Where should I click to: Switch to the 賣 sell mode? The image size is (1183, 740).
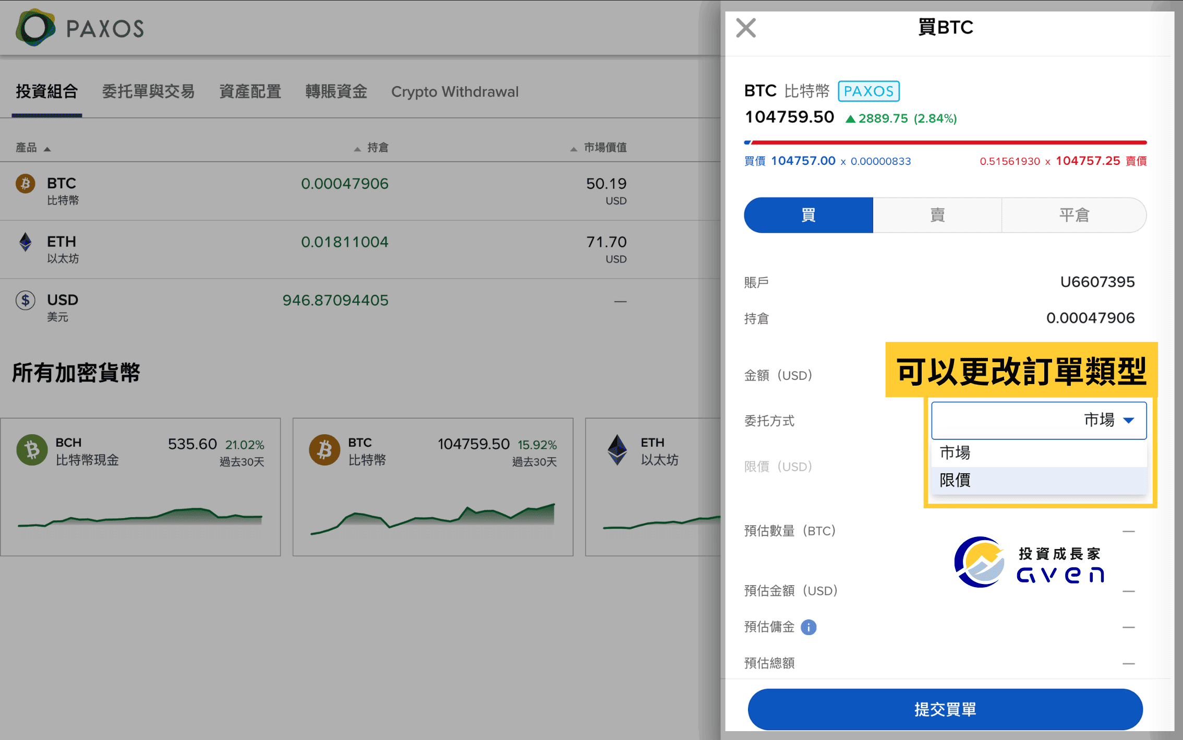936,214
